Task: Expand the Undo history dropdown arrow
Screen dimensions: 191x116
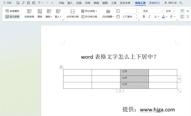Action: pos(42,3)
